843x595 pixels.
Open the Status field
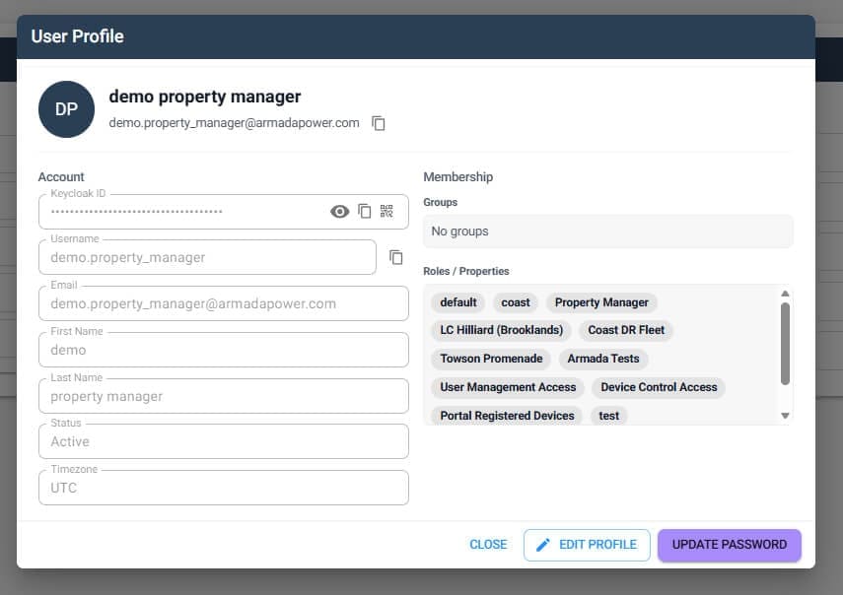[224, 441]
